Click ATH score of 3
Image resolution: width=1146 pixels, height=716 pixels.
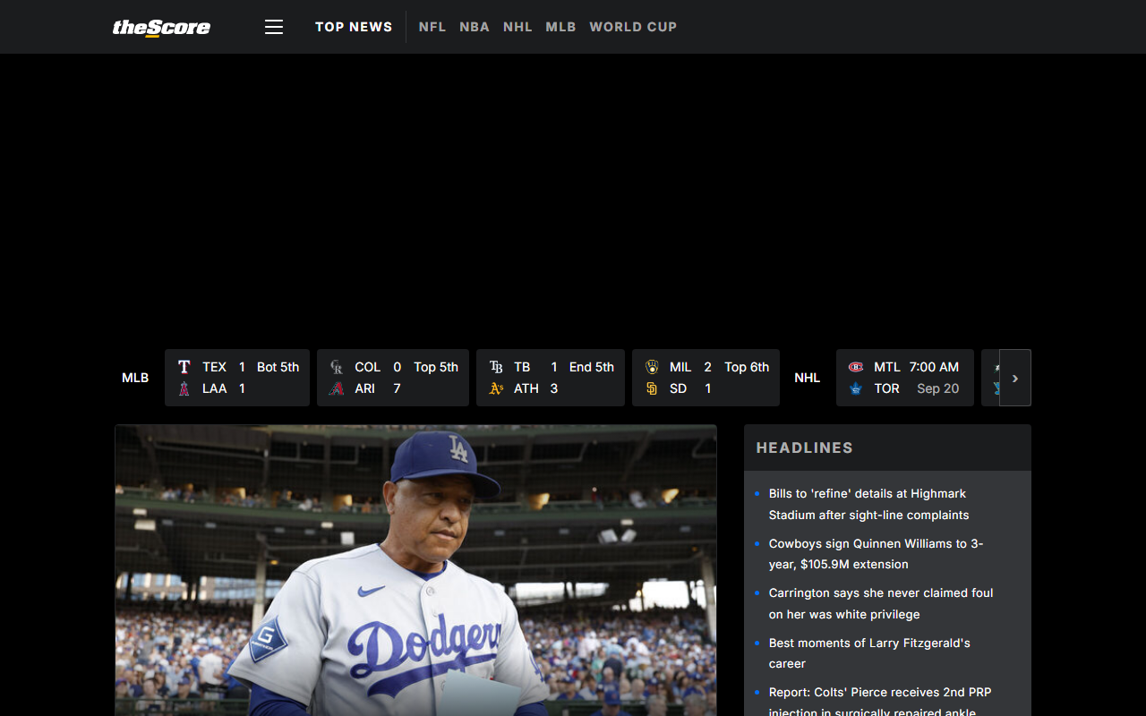pyautogui.click(x=554, y=388)
